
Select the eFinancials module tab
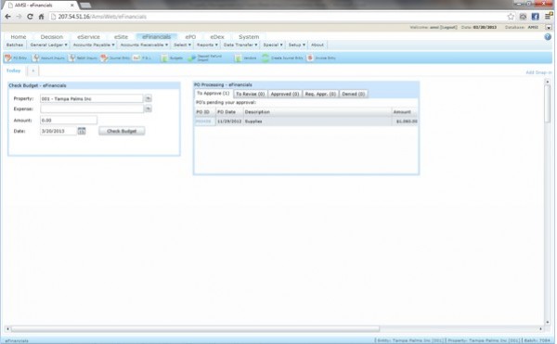click(156, 37)
